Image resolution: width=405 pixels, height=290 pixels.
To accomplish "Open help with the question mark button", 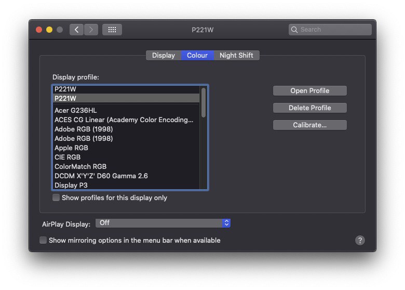I will (x=360, y=240).
